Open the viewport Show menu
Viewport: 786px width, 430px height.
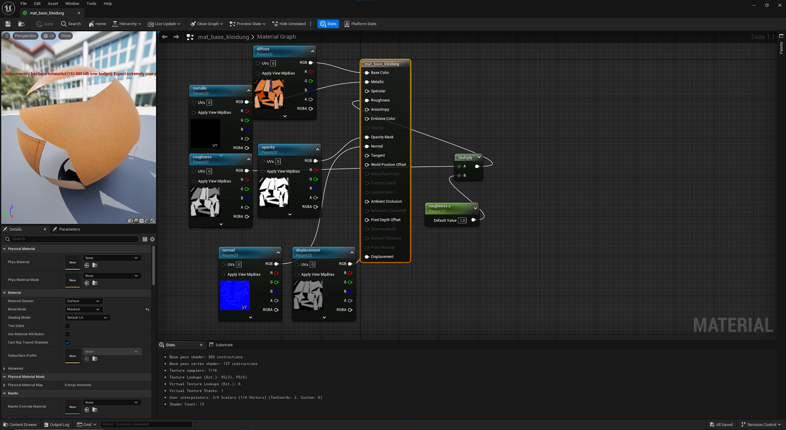click(x=65, y=36)
